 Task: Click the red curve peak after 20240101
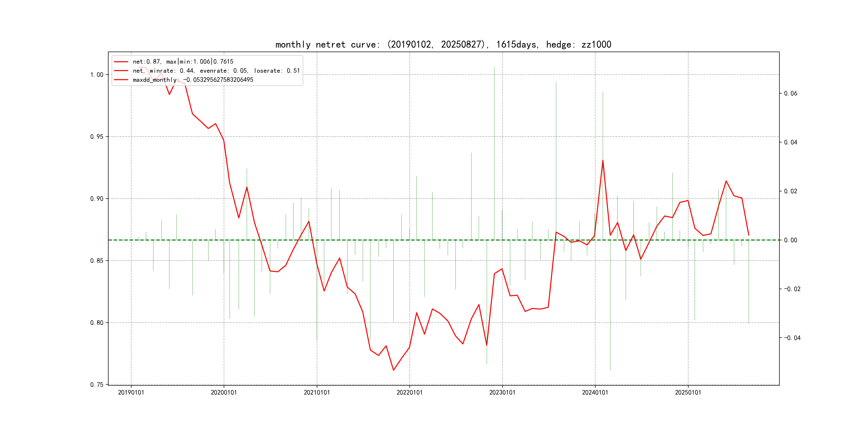coord(603,160)
